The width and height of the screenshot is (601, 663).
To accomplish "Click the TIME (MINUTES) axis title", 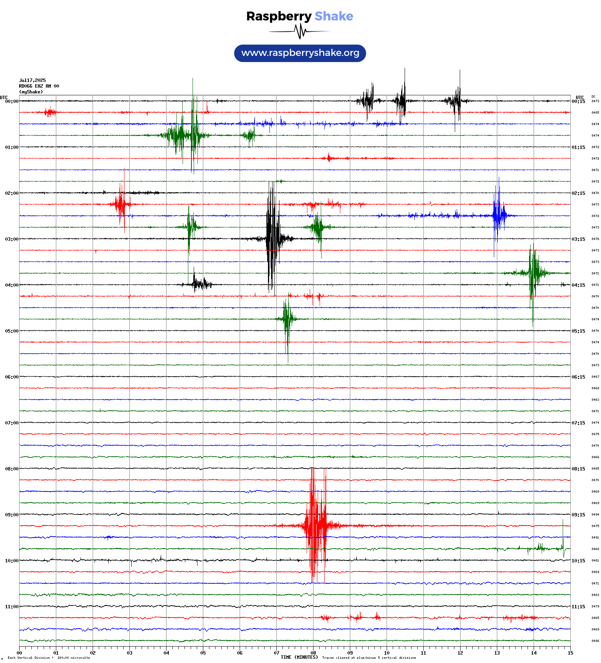I will point(299,657).
